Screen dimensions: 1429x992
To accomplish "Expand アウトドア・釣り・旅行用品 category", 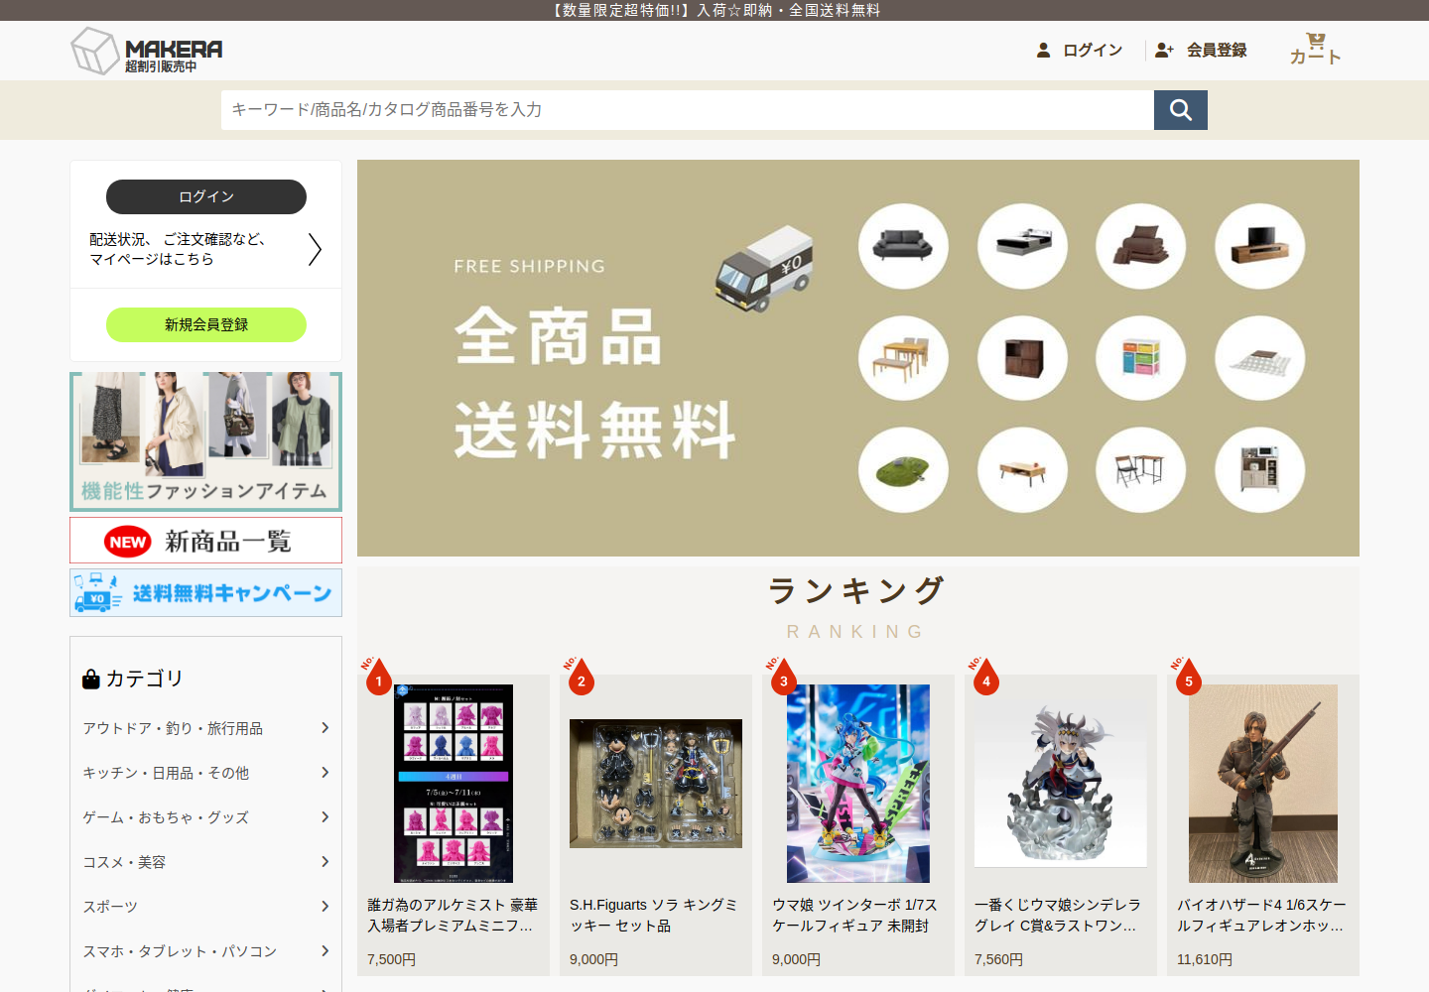I will tap(206, 728).
